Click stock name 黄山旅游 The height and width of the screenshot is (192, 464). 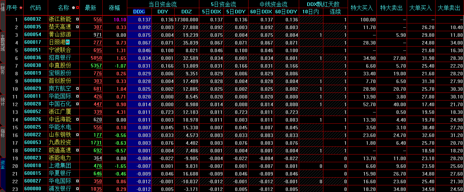pyautogui.click(x=60, y=35)
